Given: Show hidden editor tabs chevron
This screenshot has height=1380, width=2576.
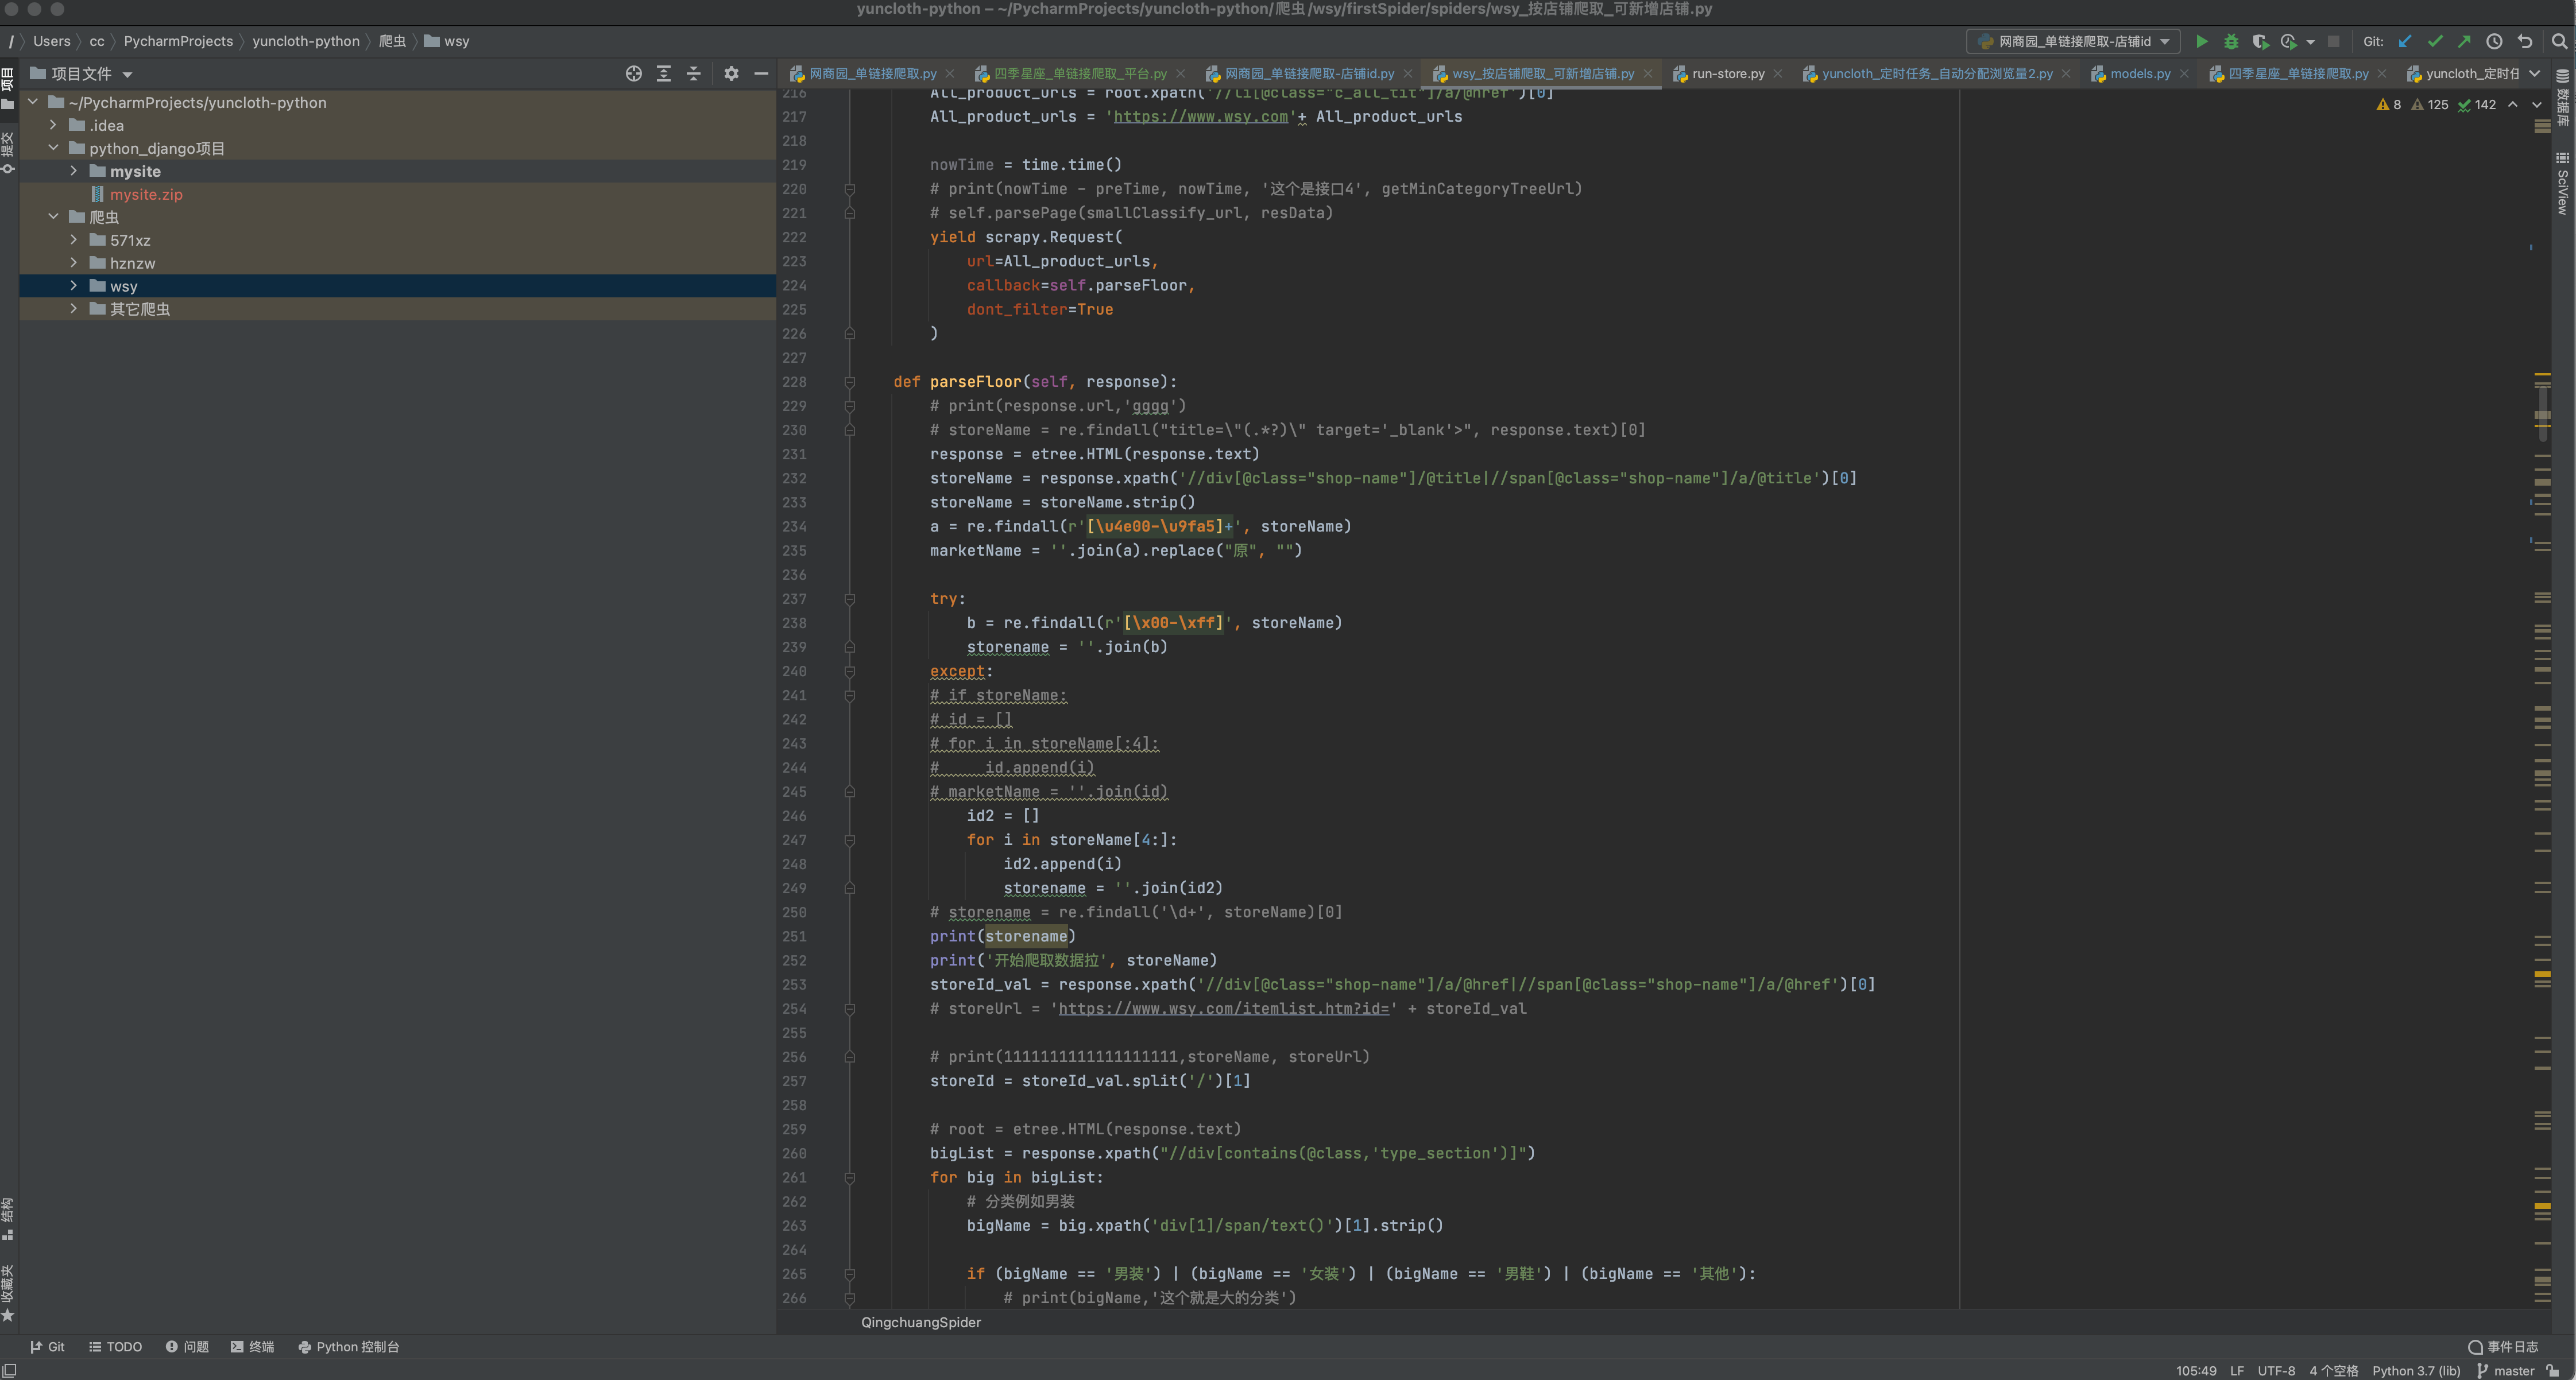Looking at the screenshot, I should click(x=2535, y=74).
